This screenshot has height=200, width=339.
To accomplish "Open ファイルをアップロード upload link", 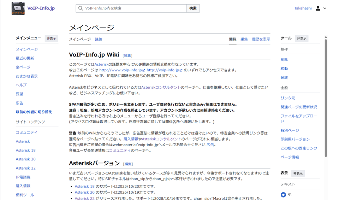I will pos(298,118).
